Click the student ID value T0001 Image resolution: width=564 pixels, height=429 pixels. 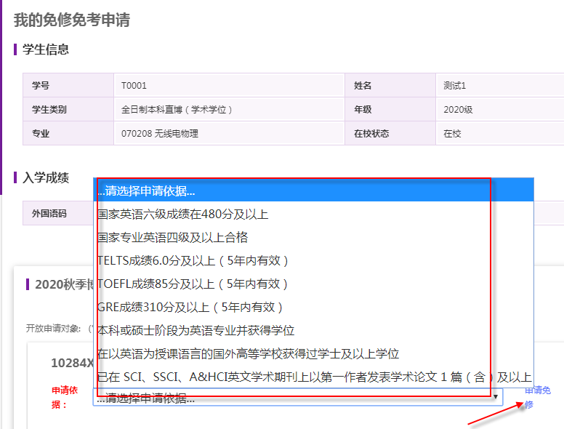pos(134,86)
